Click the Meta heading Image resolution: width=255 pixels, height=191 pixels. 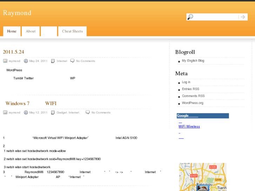(181, 74)
